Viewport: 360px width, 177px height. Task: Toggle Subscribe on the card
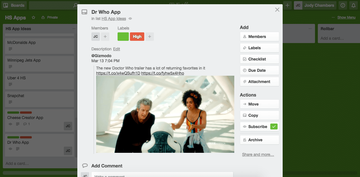point(259,127)
